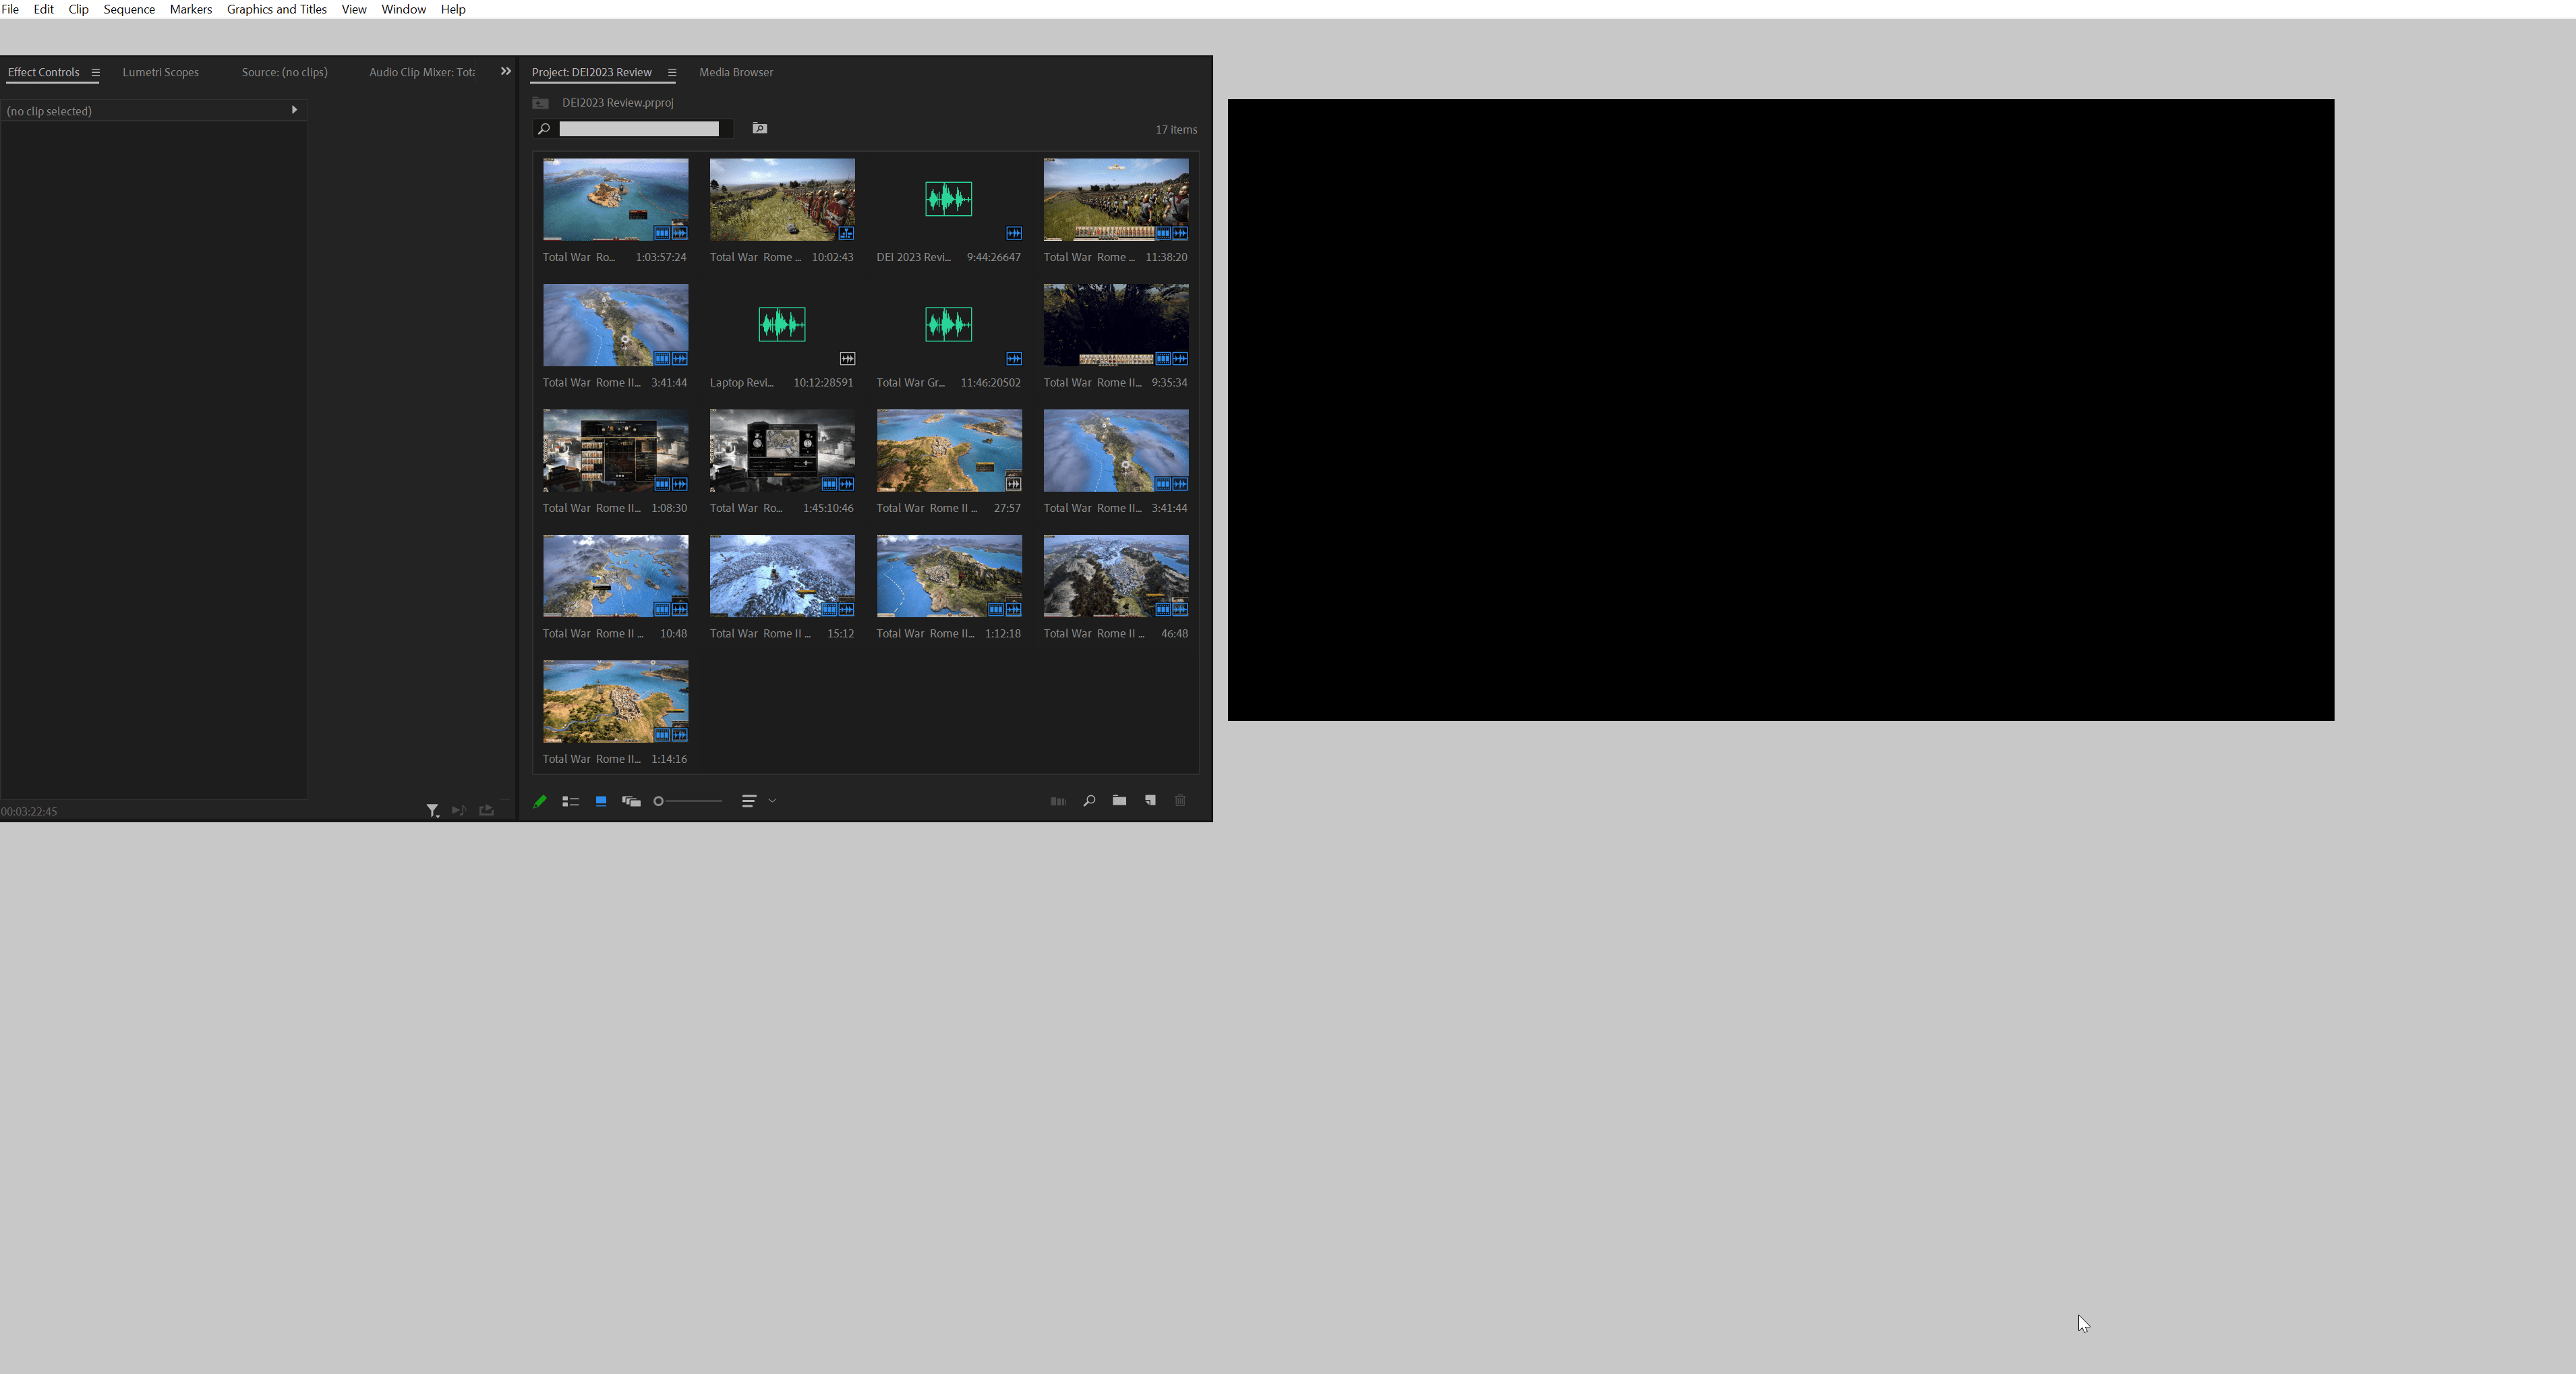
Task: Select Freeform View for the project bin
Action: [631, 801]
